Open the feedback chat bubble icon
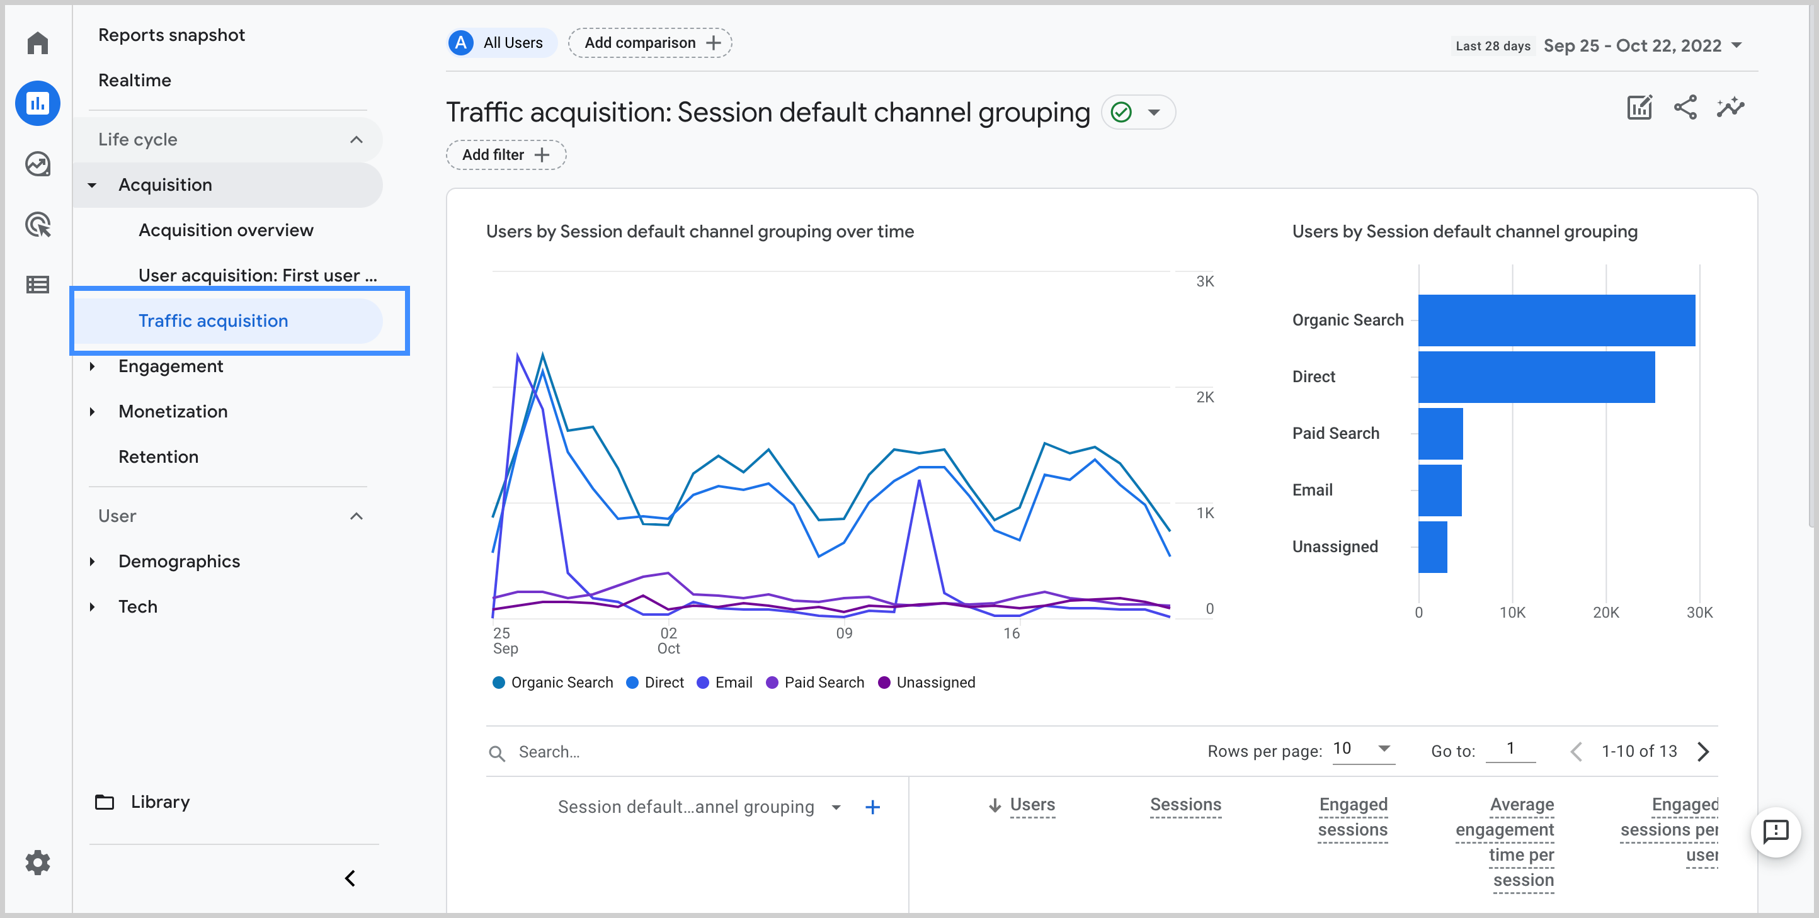The image size is (1819, 918). pos(1775,831)
